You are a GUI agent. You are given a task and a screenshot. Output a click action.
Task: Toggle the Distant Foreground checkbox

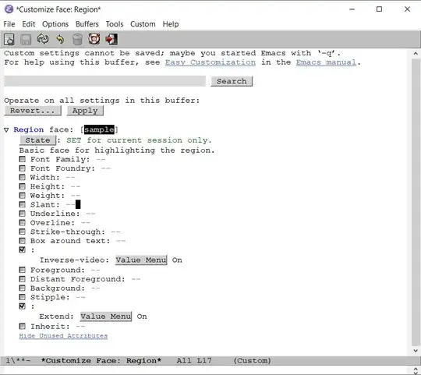point(23,279)
